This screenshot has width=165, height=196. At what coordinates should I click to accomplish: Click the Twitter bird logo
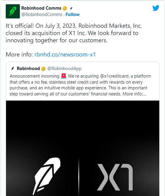(x=156, y=8)
